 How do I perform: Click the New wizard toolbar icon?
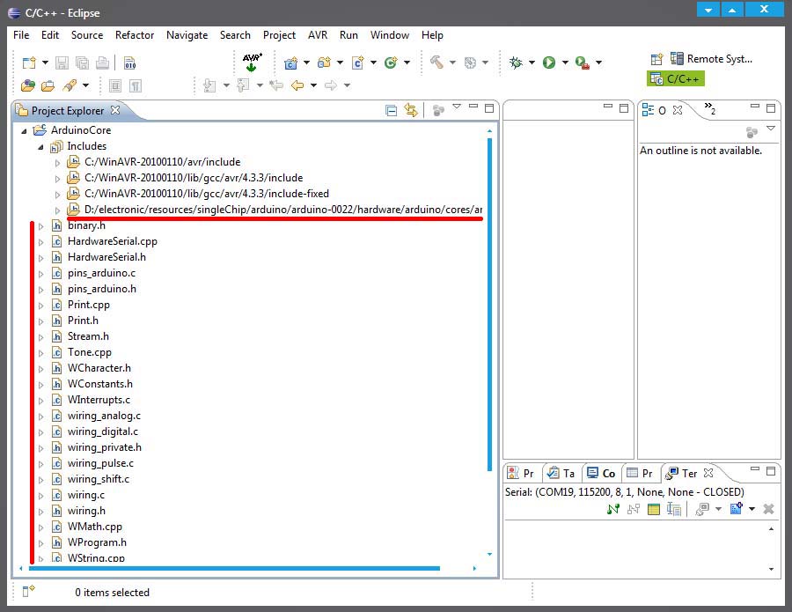click(x=29, y=63)
